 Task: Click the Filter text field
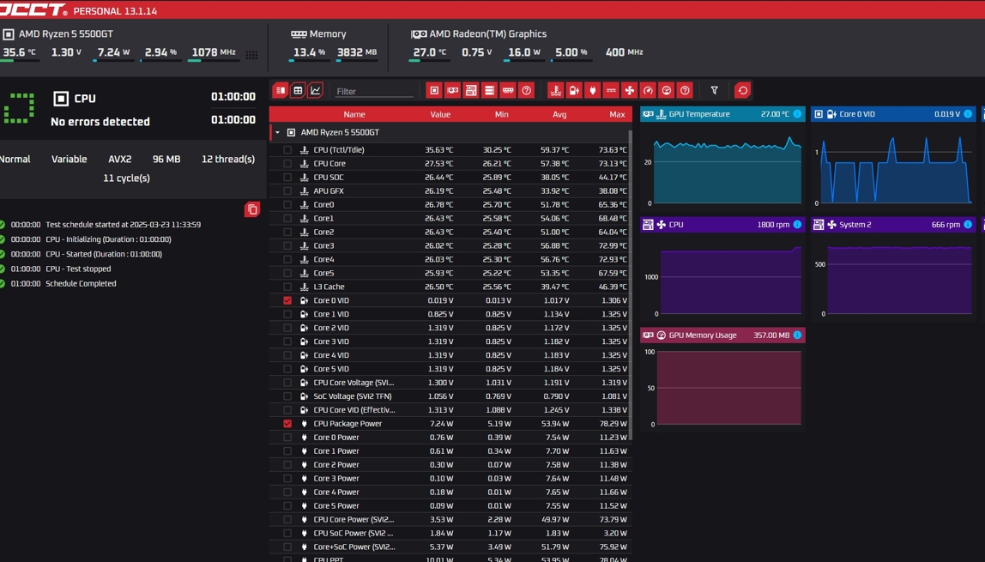coord(373,91)
